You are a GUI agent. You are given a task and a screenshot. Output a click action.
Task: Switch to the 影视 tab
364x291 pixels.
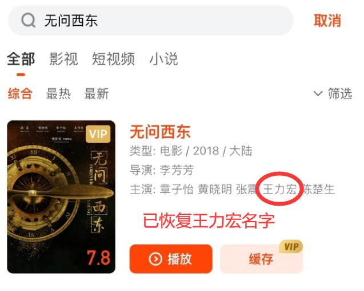[63, 59]
